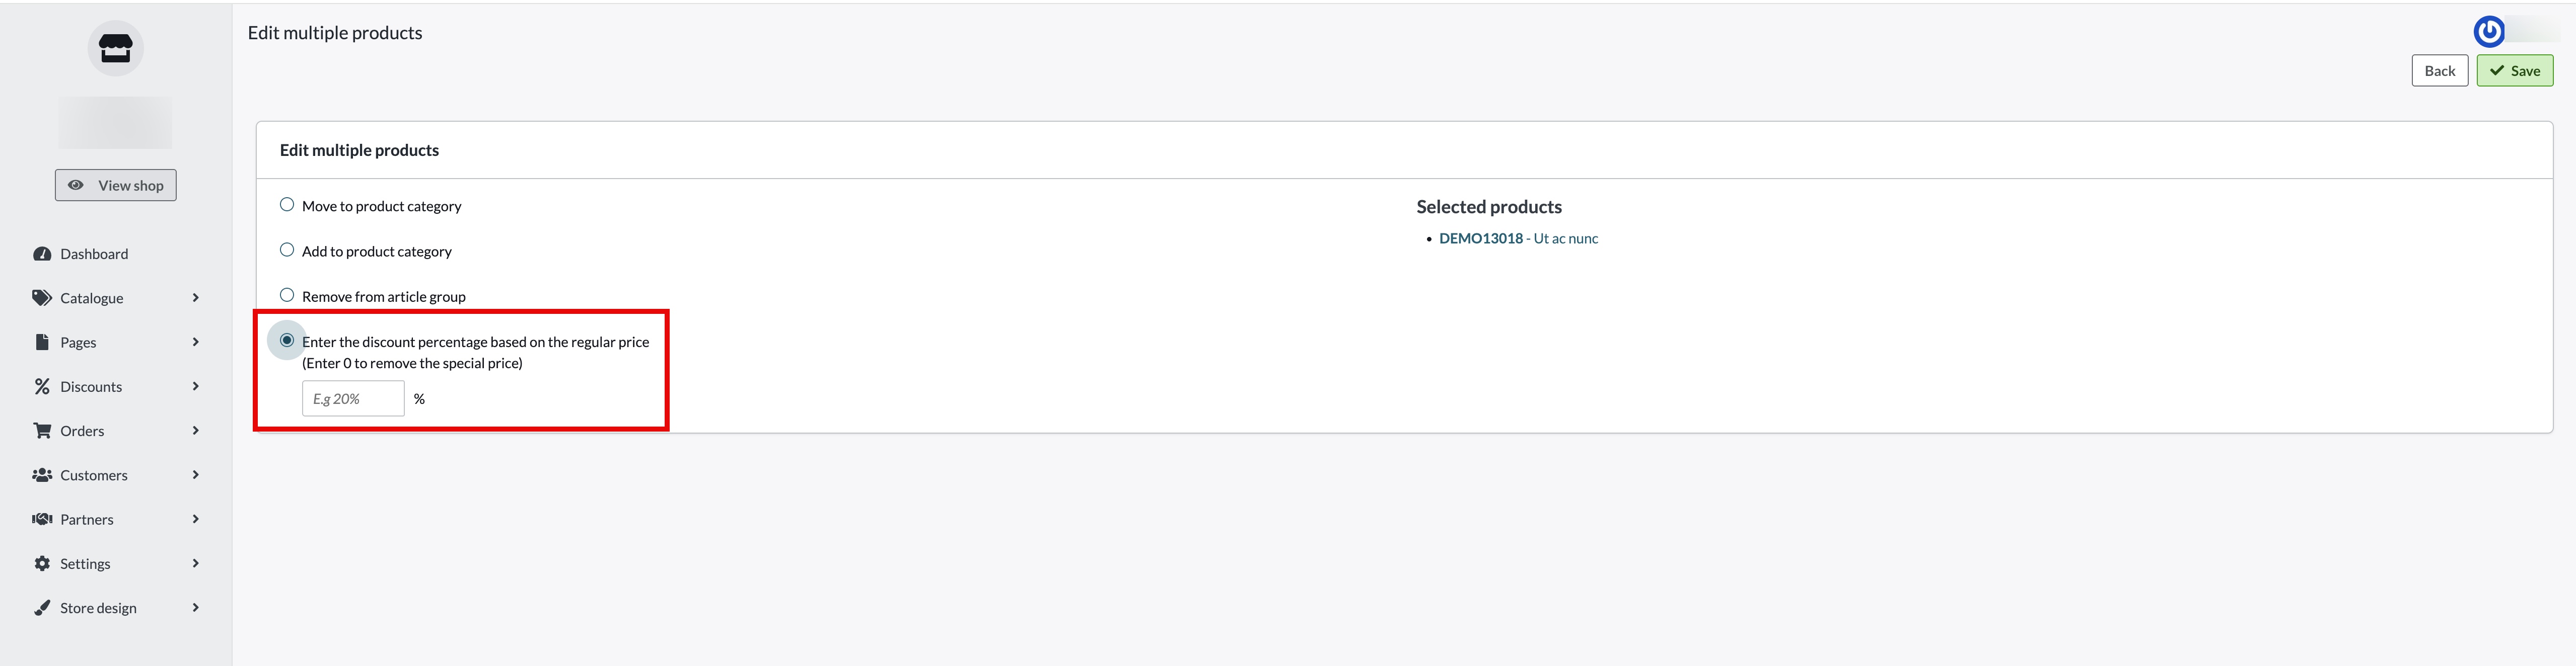
Task: Click the blue power icon top right
Action: coord(2489,32)
